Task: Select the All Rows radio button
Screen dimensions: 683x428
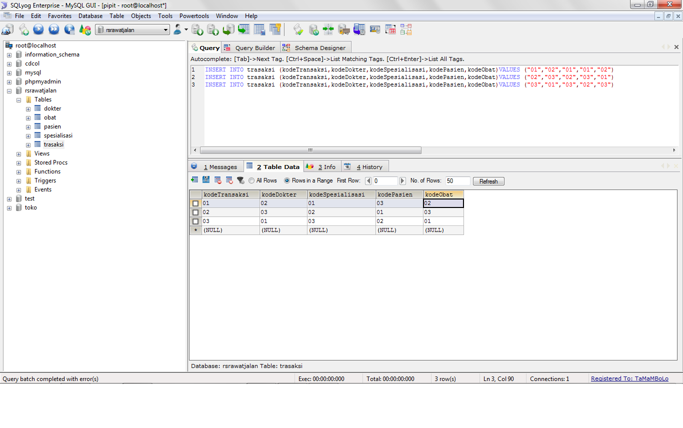Action: point(251,180)
